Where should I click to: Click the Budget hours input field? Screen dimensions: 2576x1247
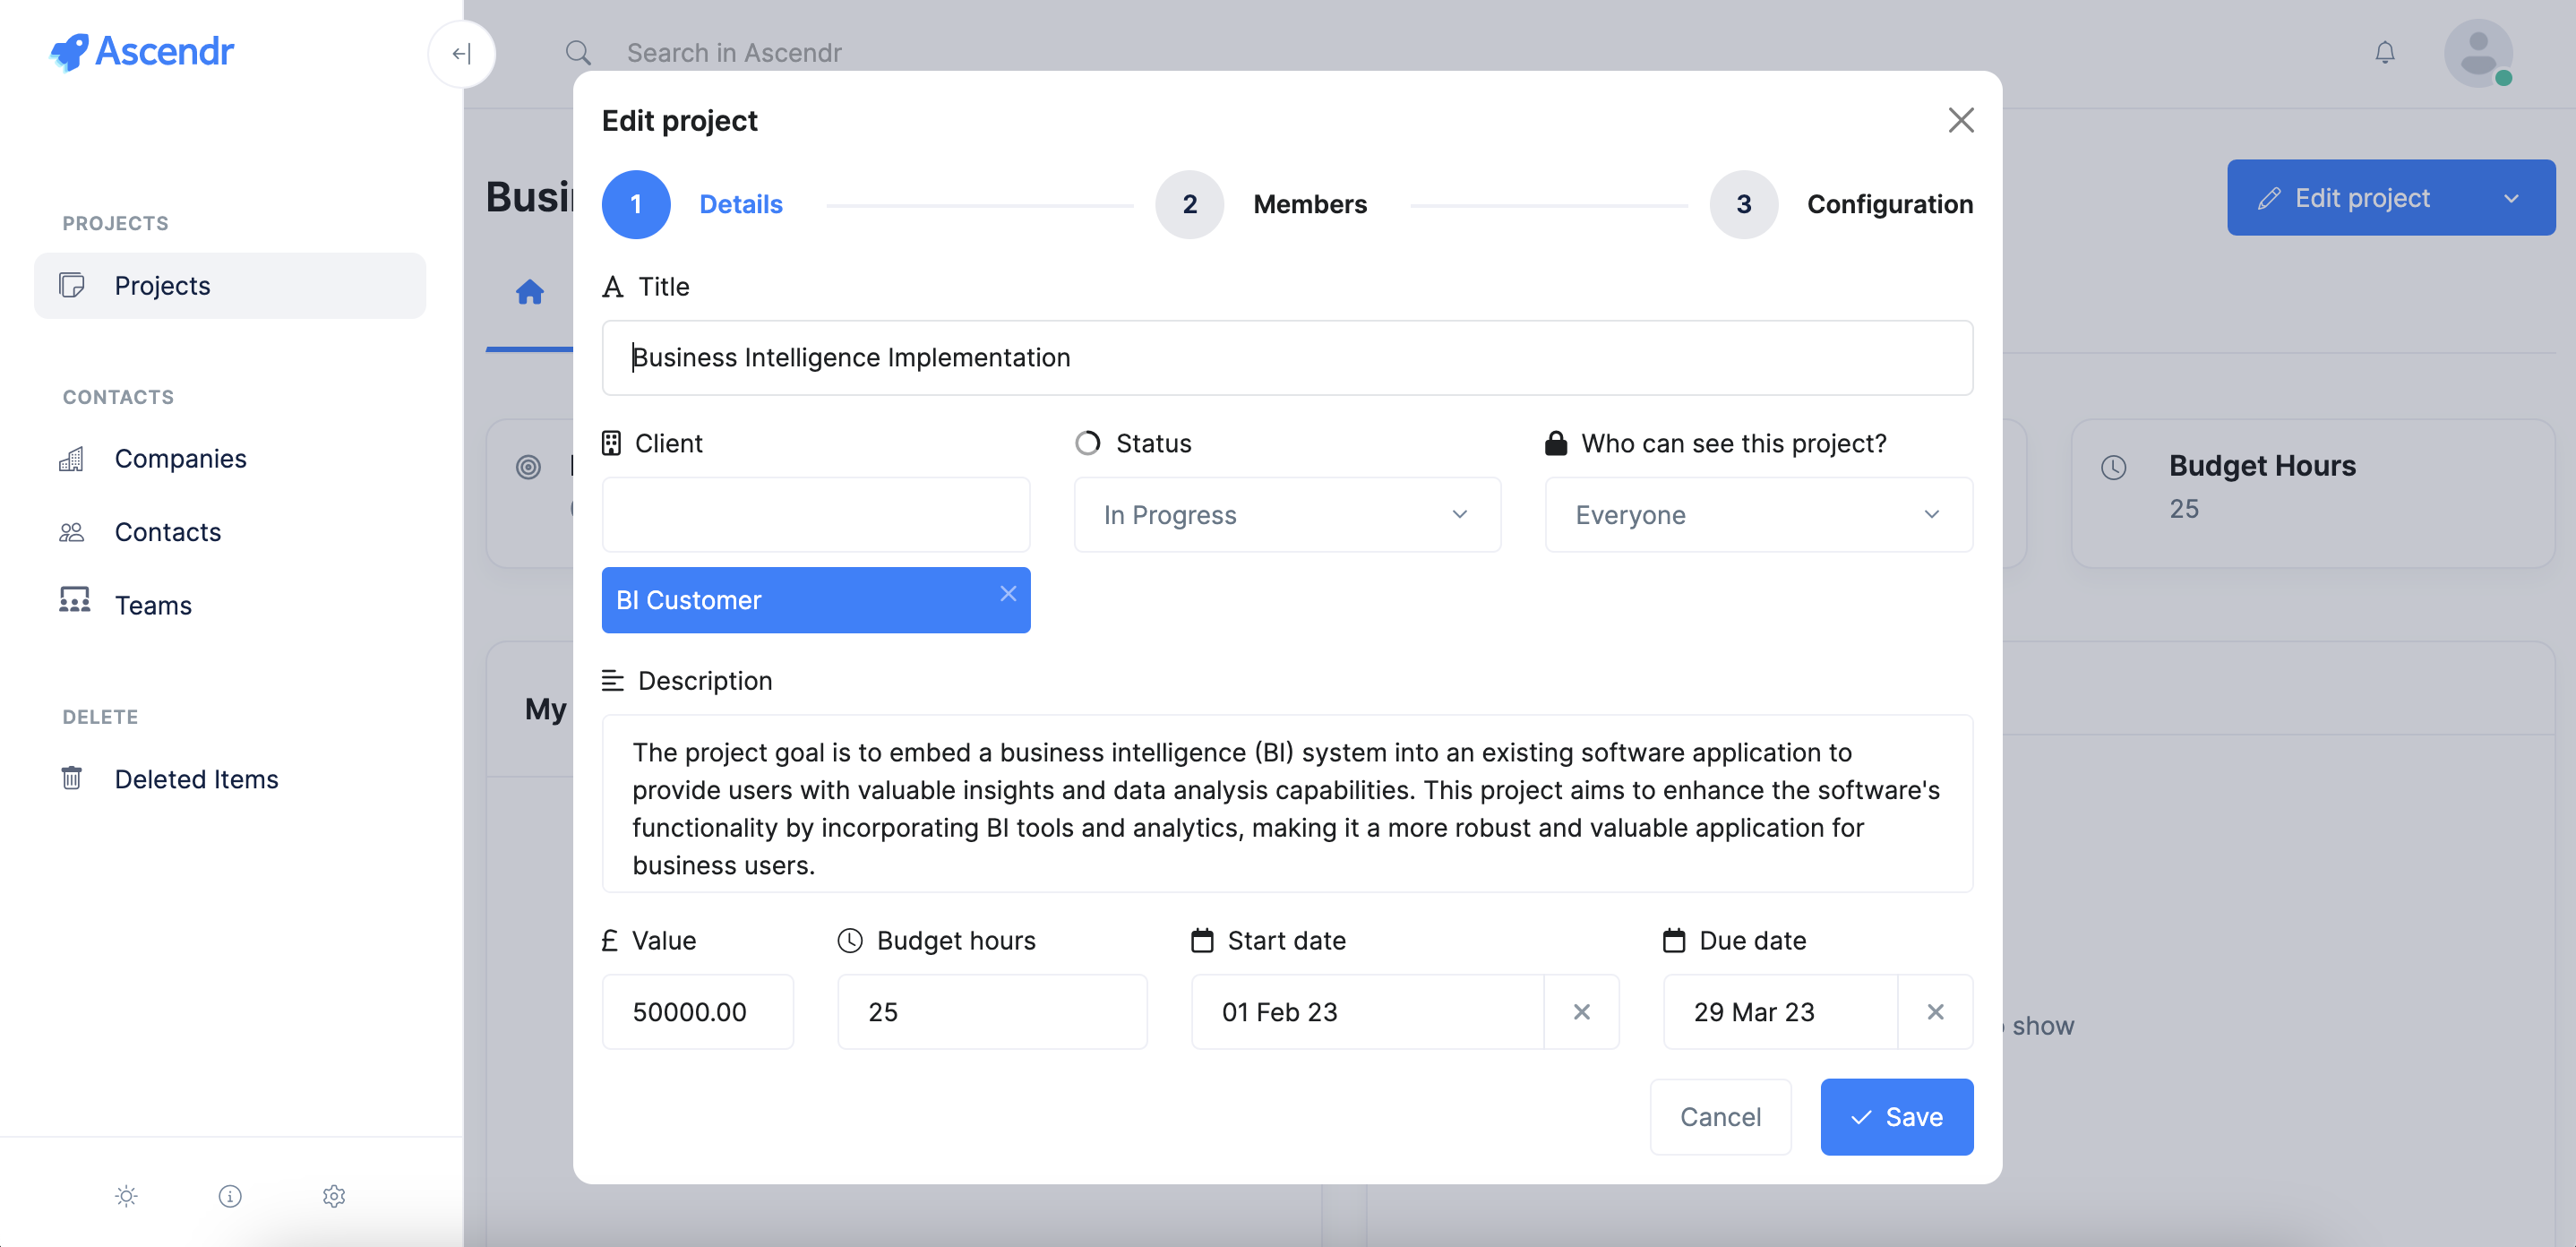tap(991, 1012)
